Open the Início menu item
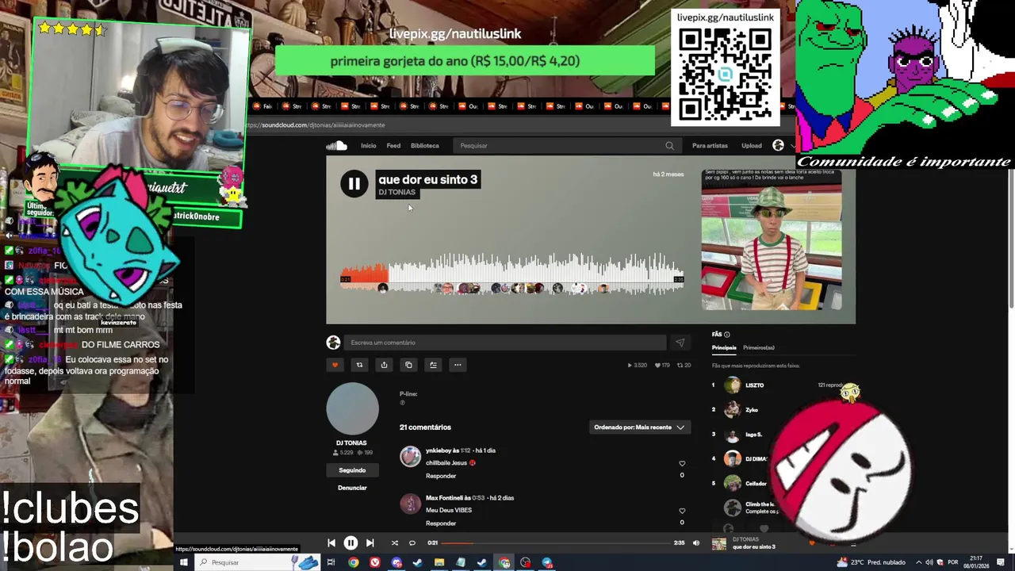 tap(369, 146)
